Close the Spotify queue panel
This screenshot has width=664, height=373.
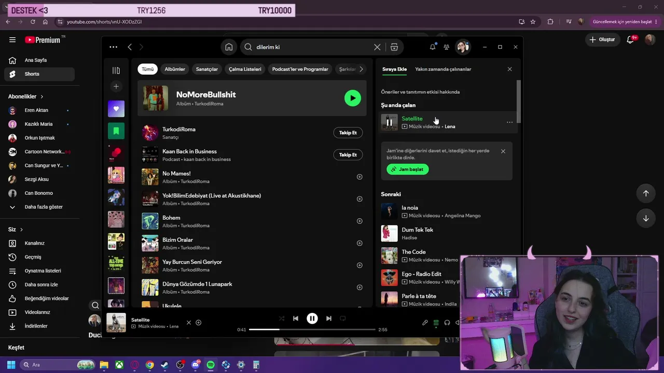(x=509, y=69)
